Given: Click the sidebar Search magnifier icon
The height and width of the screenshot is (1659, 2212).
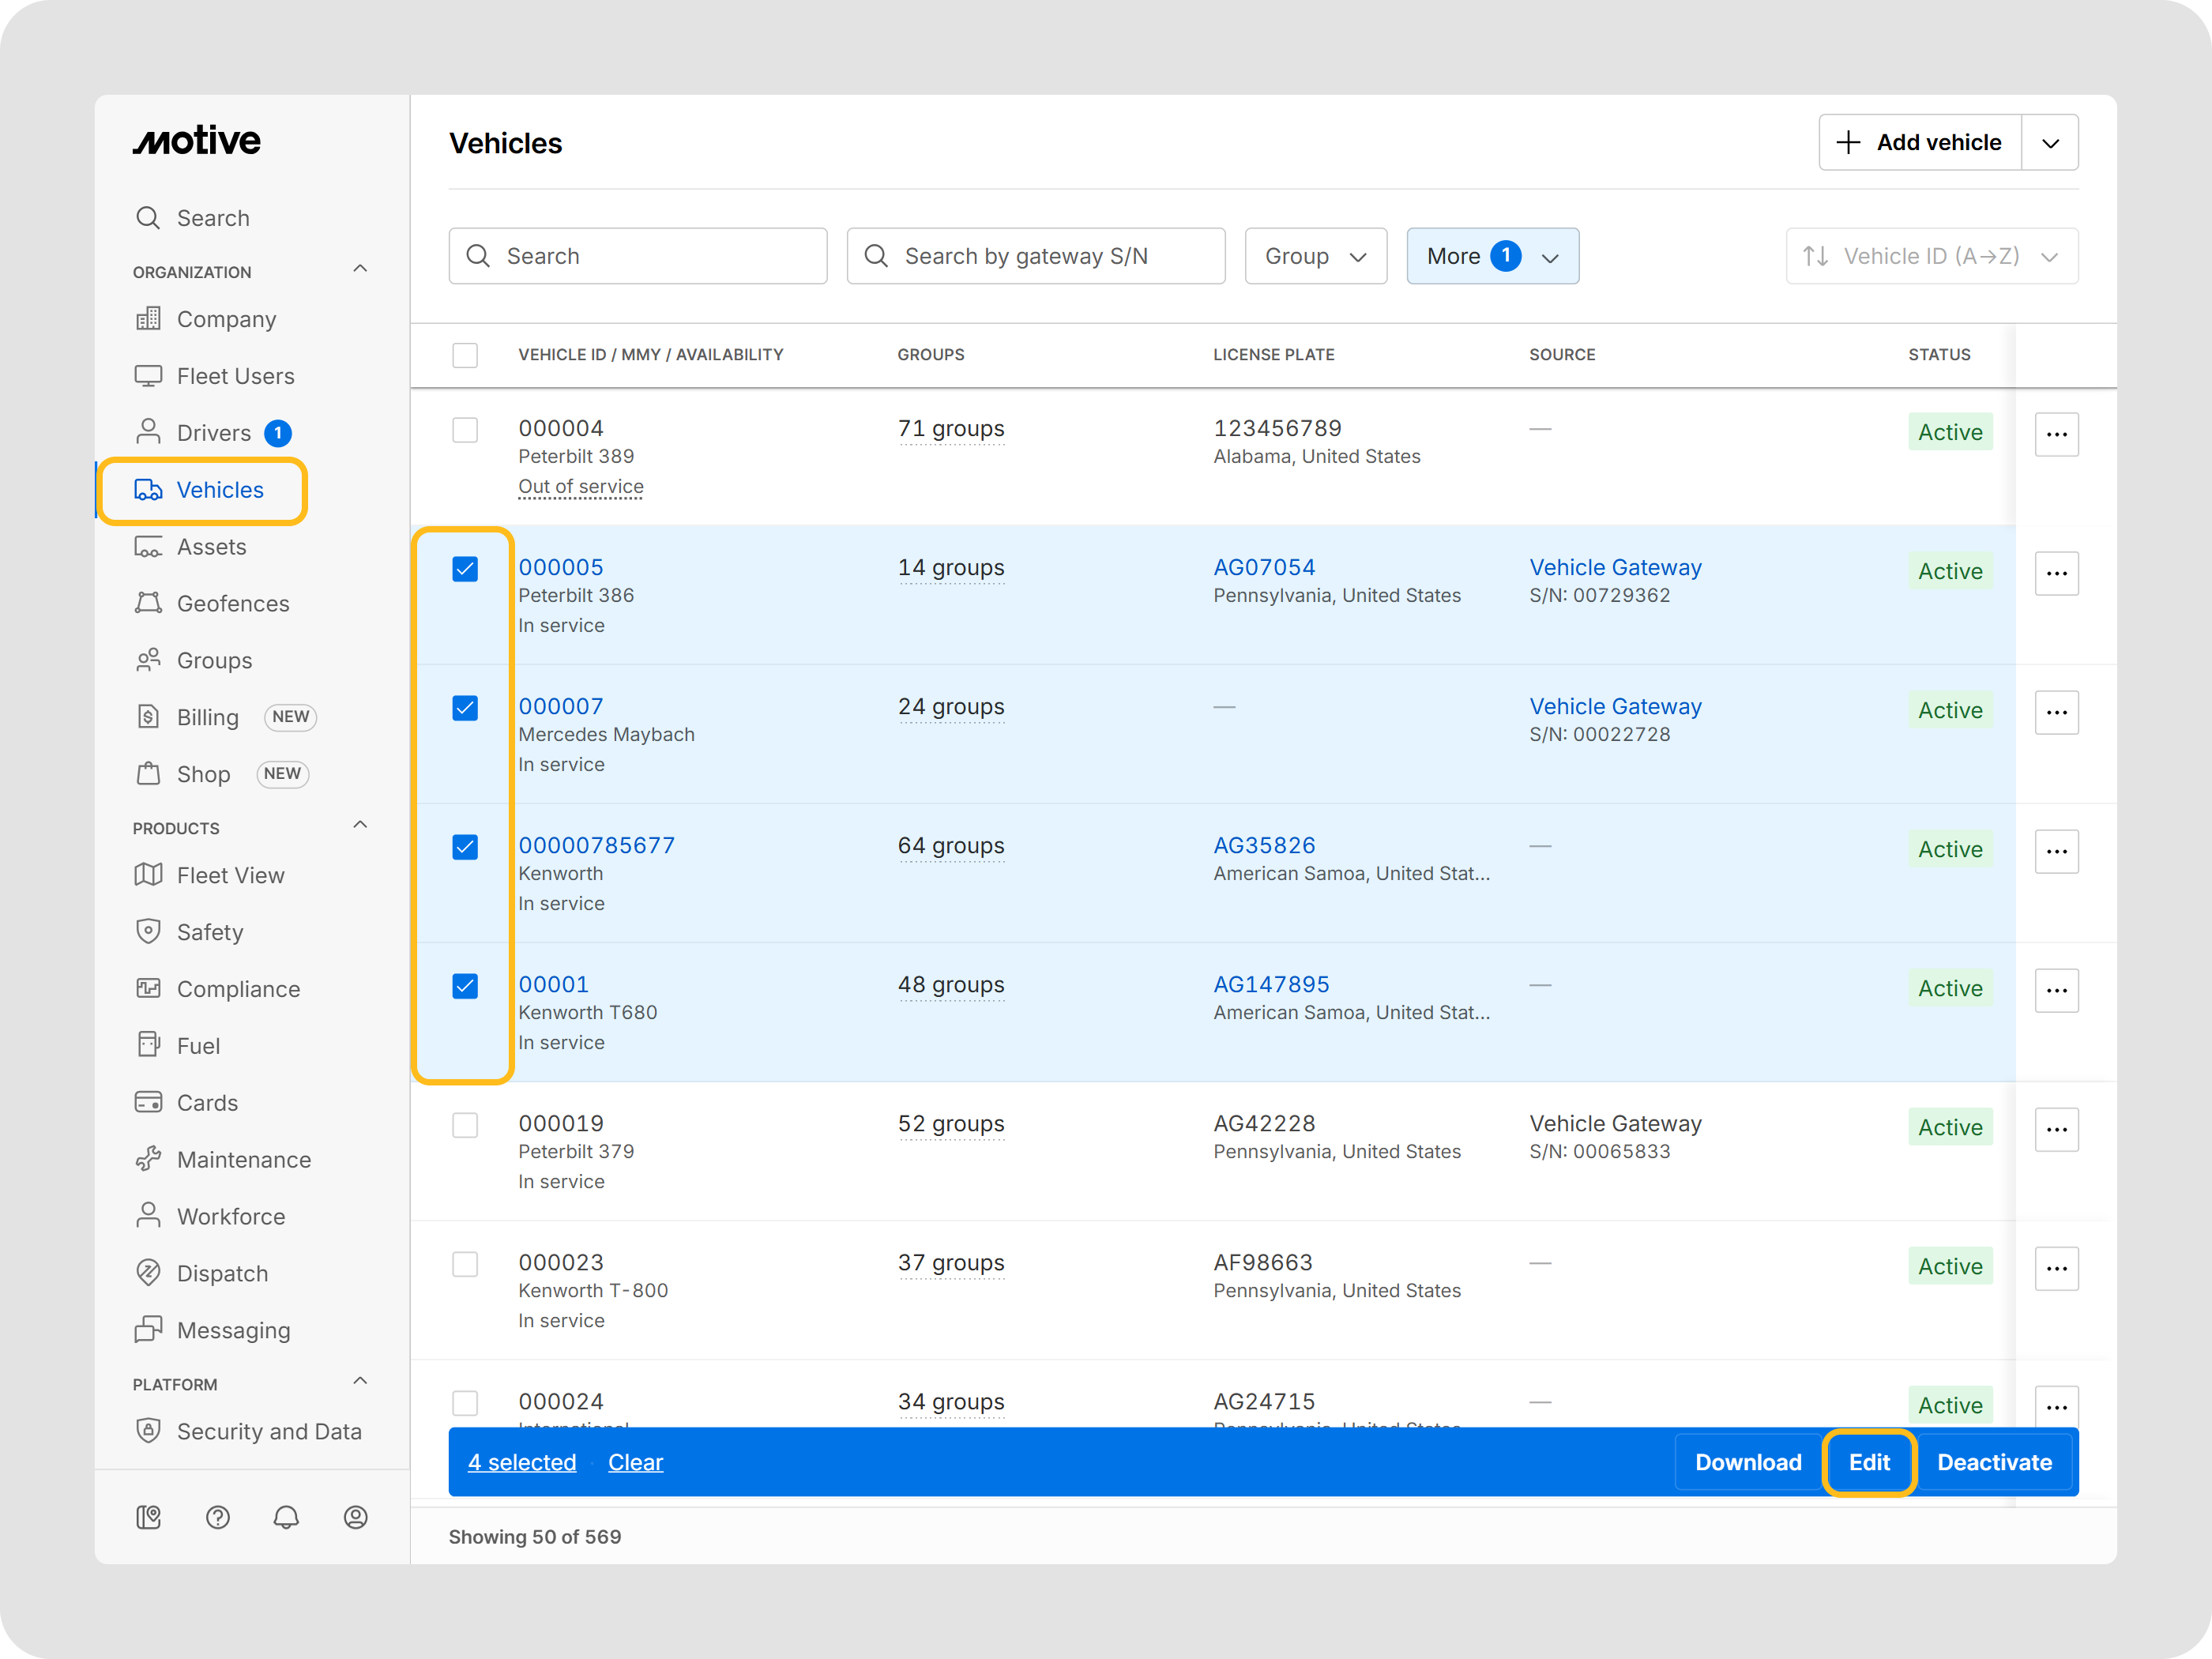Looking at the screenshot, I should [148, 218].
